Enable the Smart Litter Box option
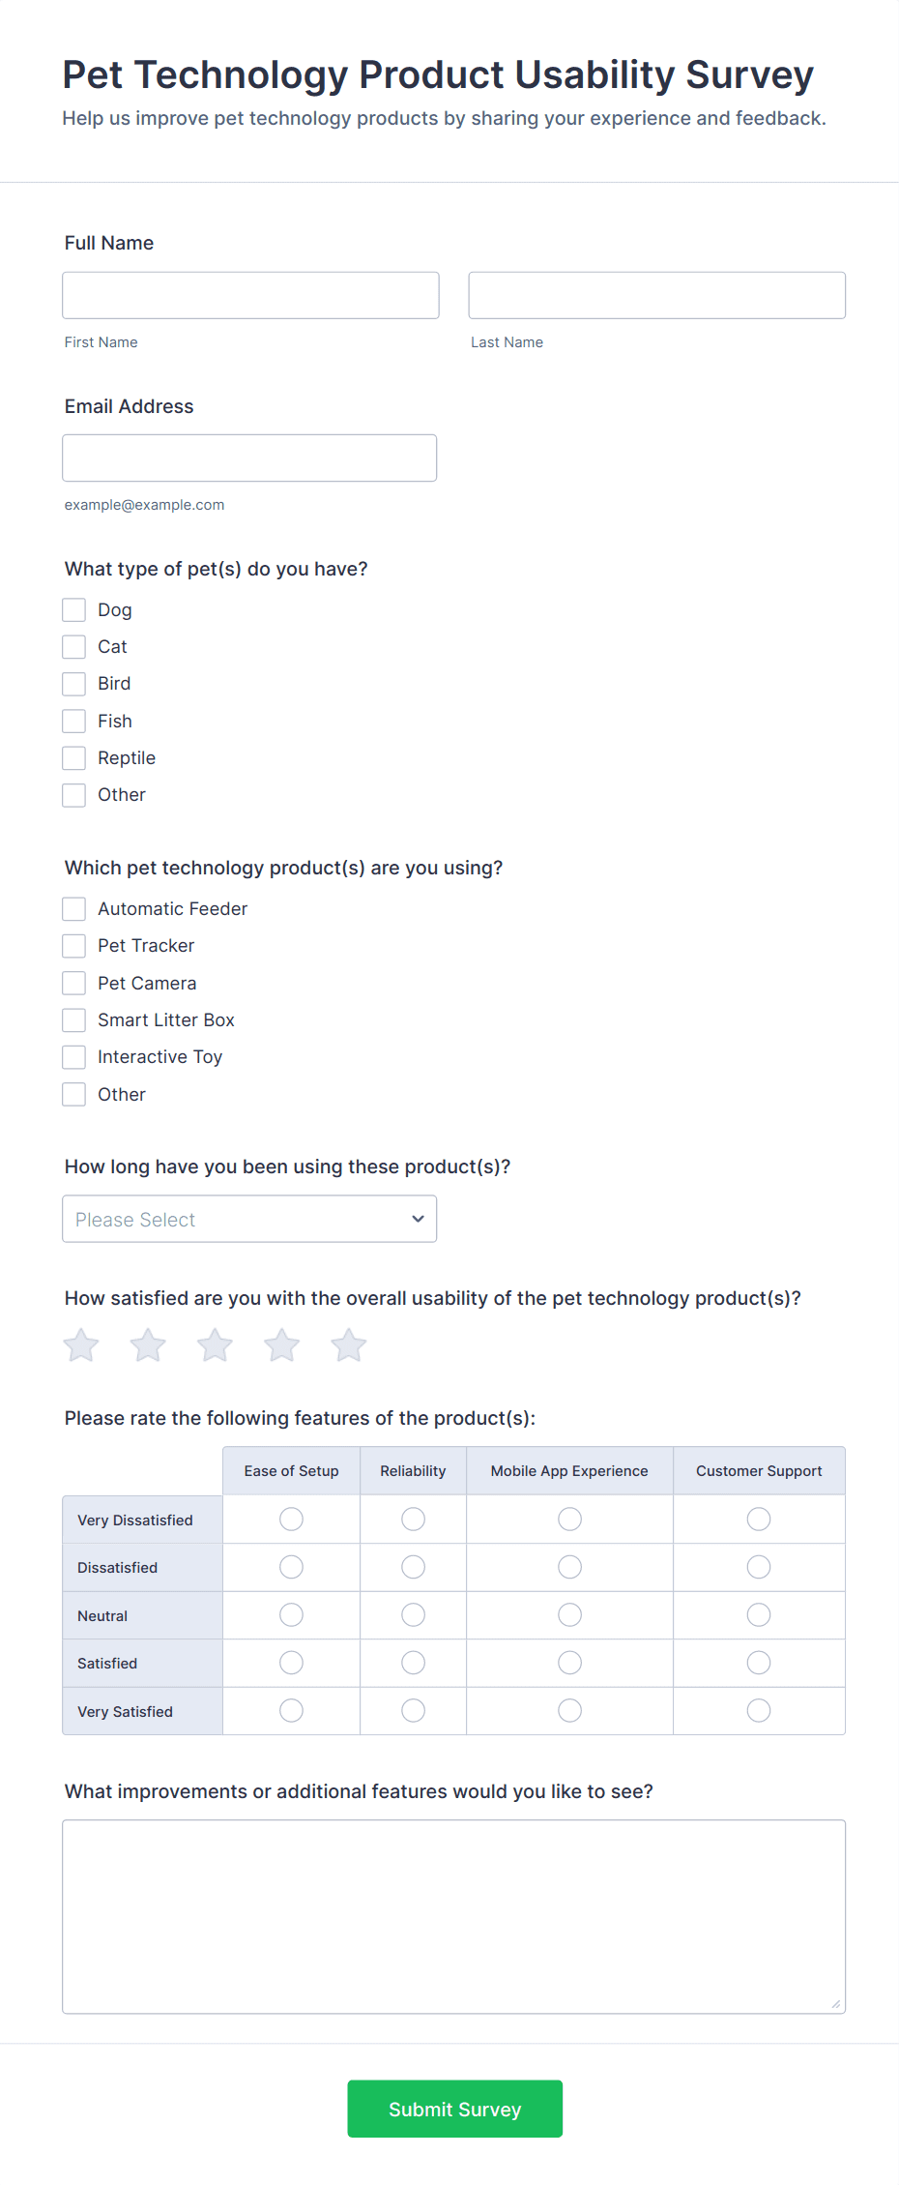The image size is (899, 2185). (x=74, y=1019)
